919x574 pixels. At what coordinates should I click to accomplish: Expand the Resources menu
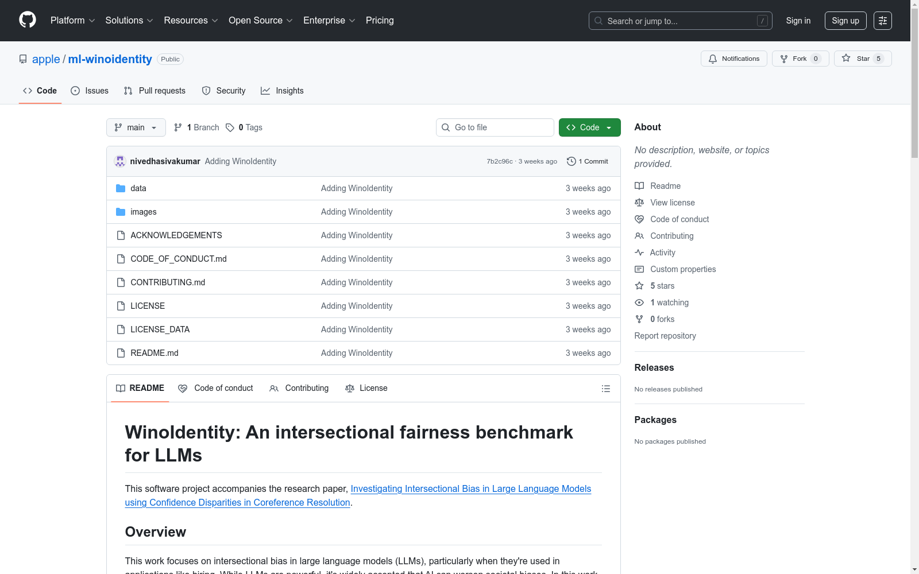coord(191,21)
